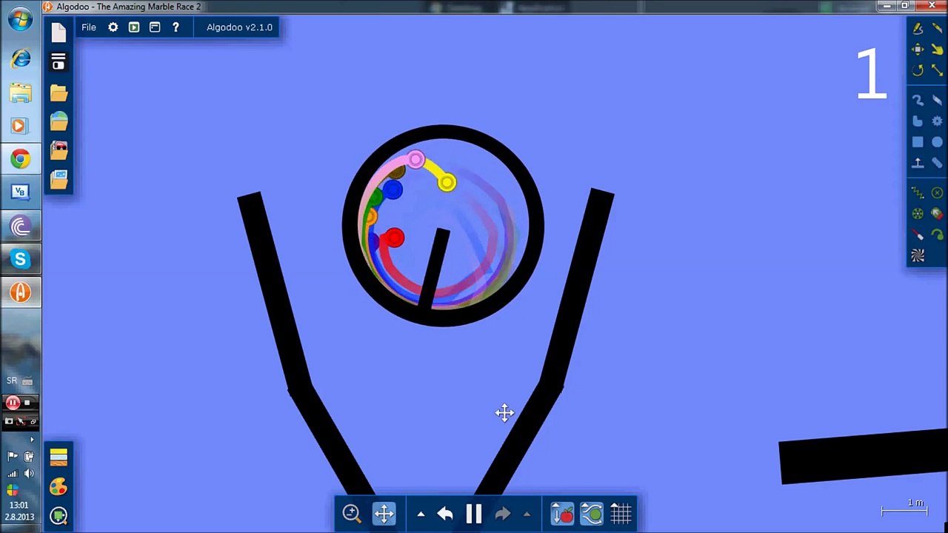
Task: Show hidden tray icons arrow
Action: click(32, 440)
